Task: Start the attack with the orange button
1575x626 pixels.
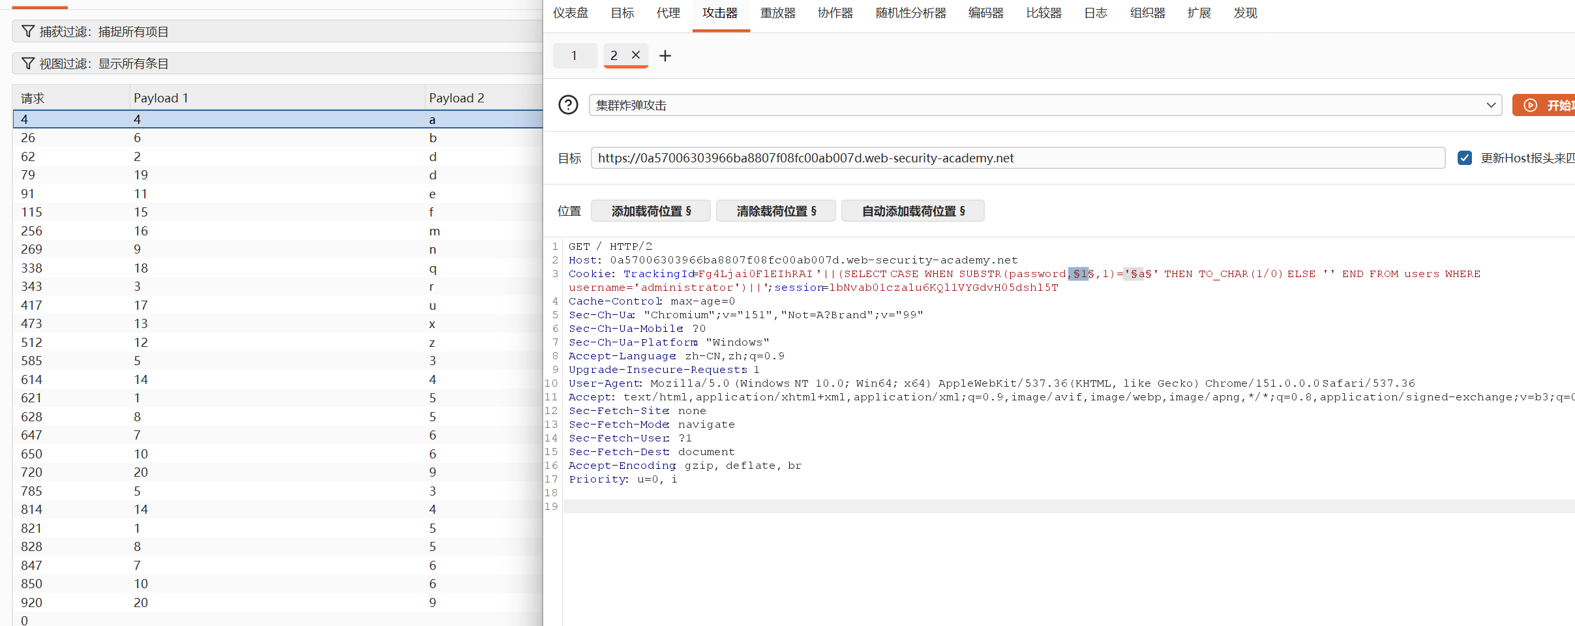Action: (x=1544, y=105)
